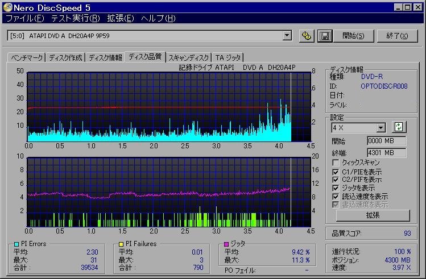Click the 開始(S) start button
The image size is (426, 279).
click(353, 36)
